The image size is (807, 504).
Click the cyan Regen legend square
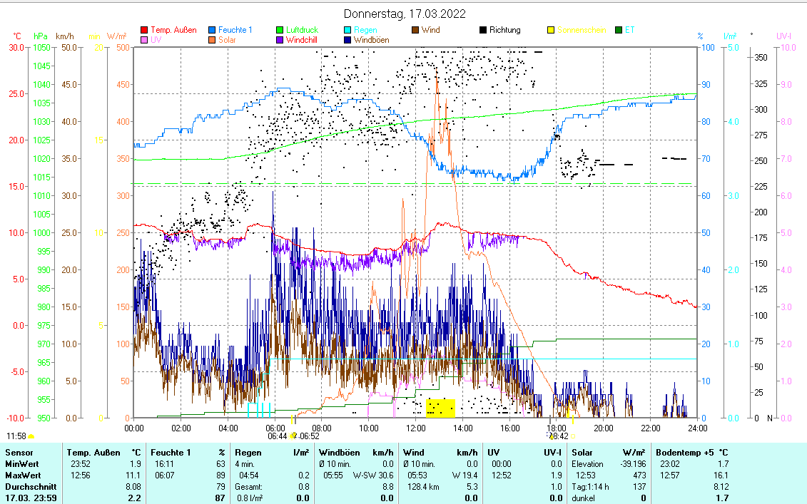point(347,30)
